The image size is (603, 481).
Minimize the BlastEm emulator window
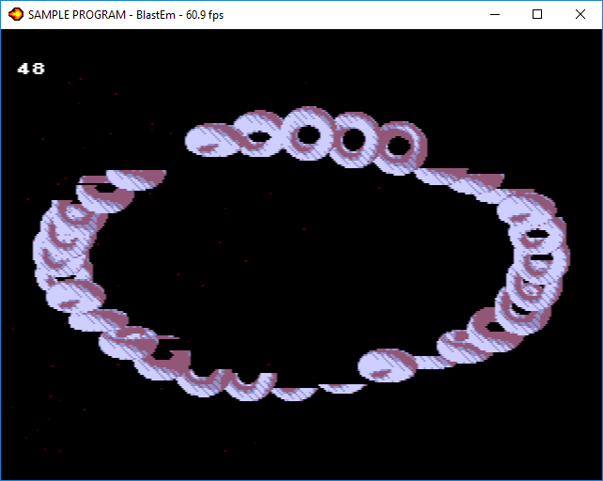pyautogui.click(x=493, y=15)
